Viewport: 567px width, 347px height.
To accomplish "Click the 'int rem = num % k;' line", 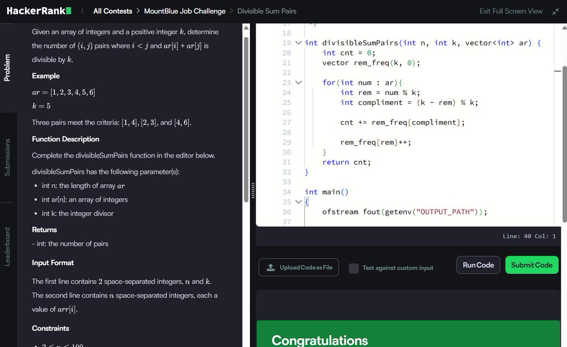I will (380, 93).
